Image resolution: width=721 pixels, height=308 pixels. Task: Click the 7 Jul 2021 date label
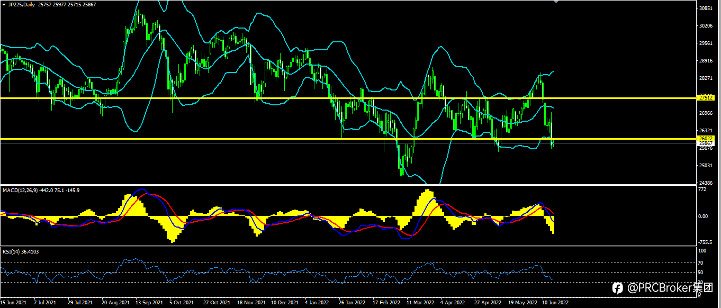click(45, 303)
